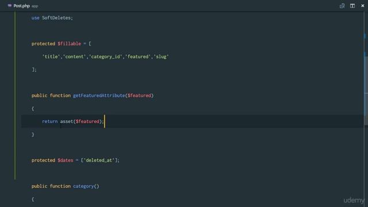Click the 'featured' string in fillable array

[138, 56]
